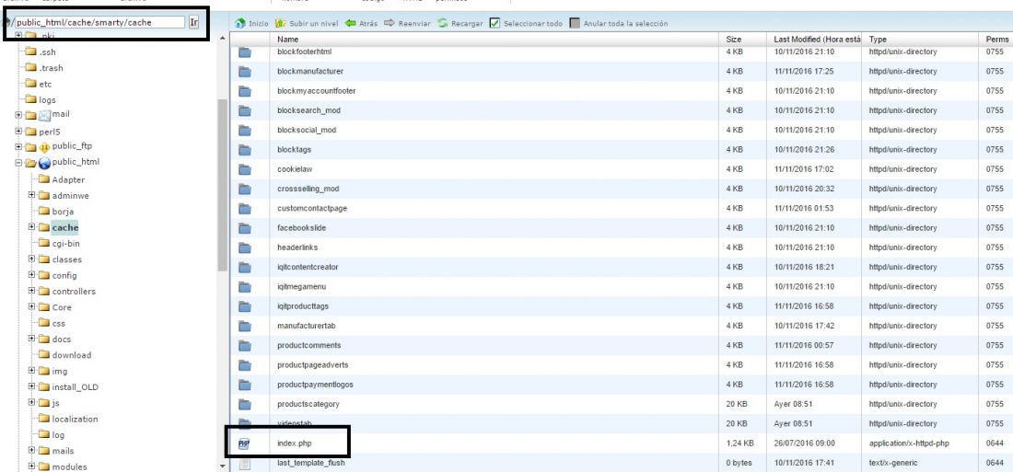The width and height of the screenshot is (1013, 472).
Task: Select the blocksocial_mod folder icon
Action: (244, 130)
